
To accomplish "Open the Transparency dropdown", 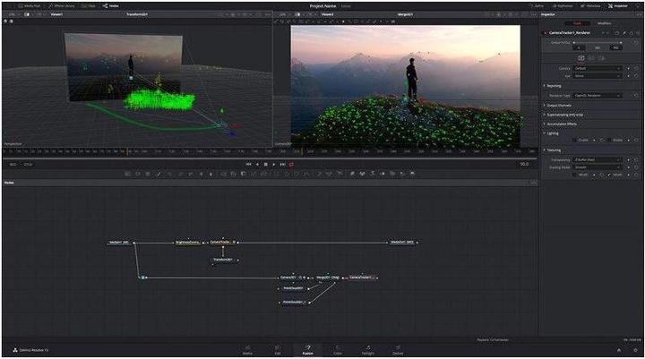I will tap(598, 159).
